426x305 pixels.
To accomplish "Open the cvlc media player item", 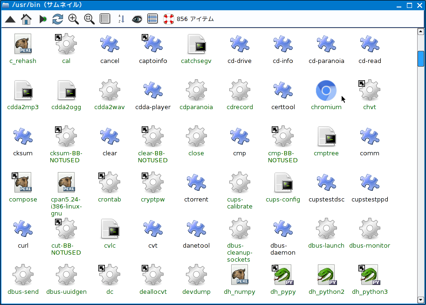I will pos(110,229).
